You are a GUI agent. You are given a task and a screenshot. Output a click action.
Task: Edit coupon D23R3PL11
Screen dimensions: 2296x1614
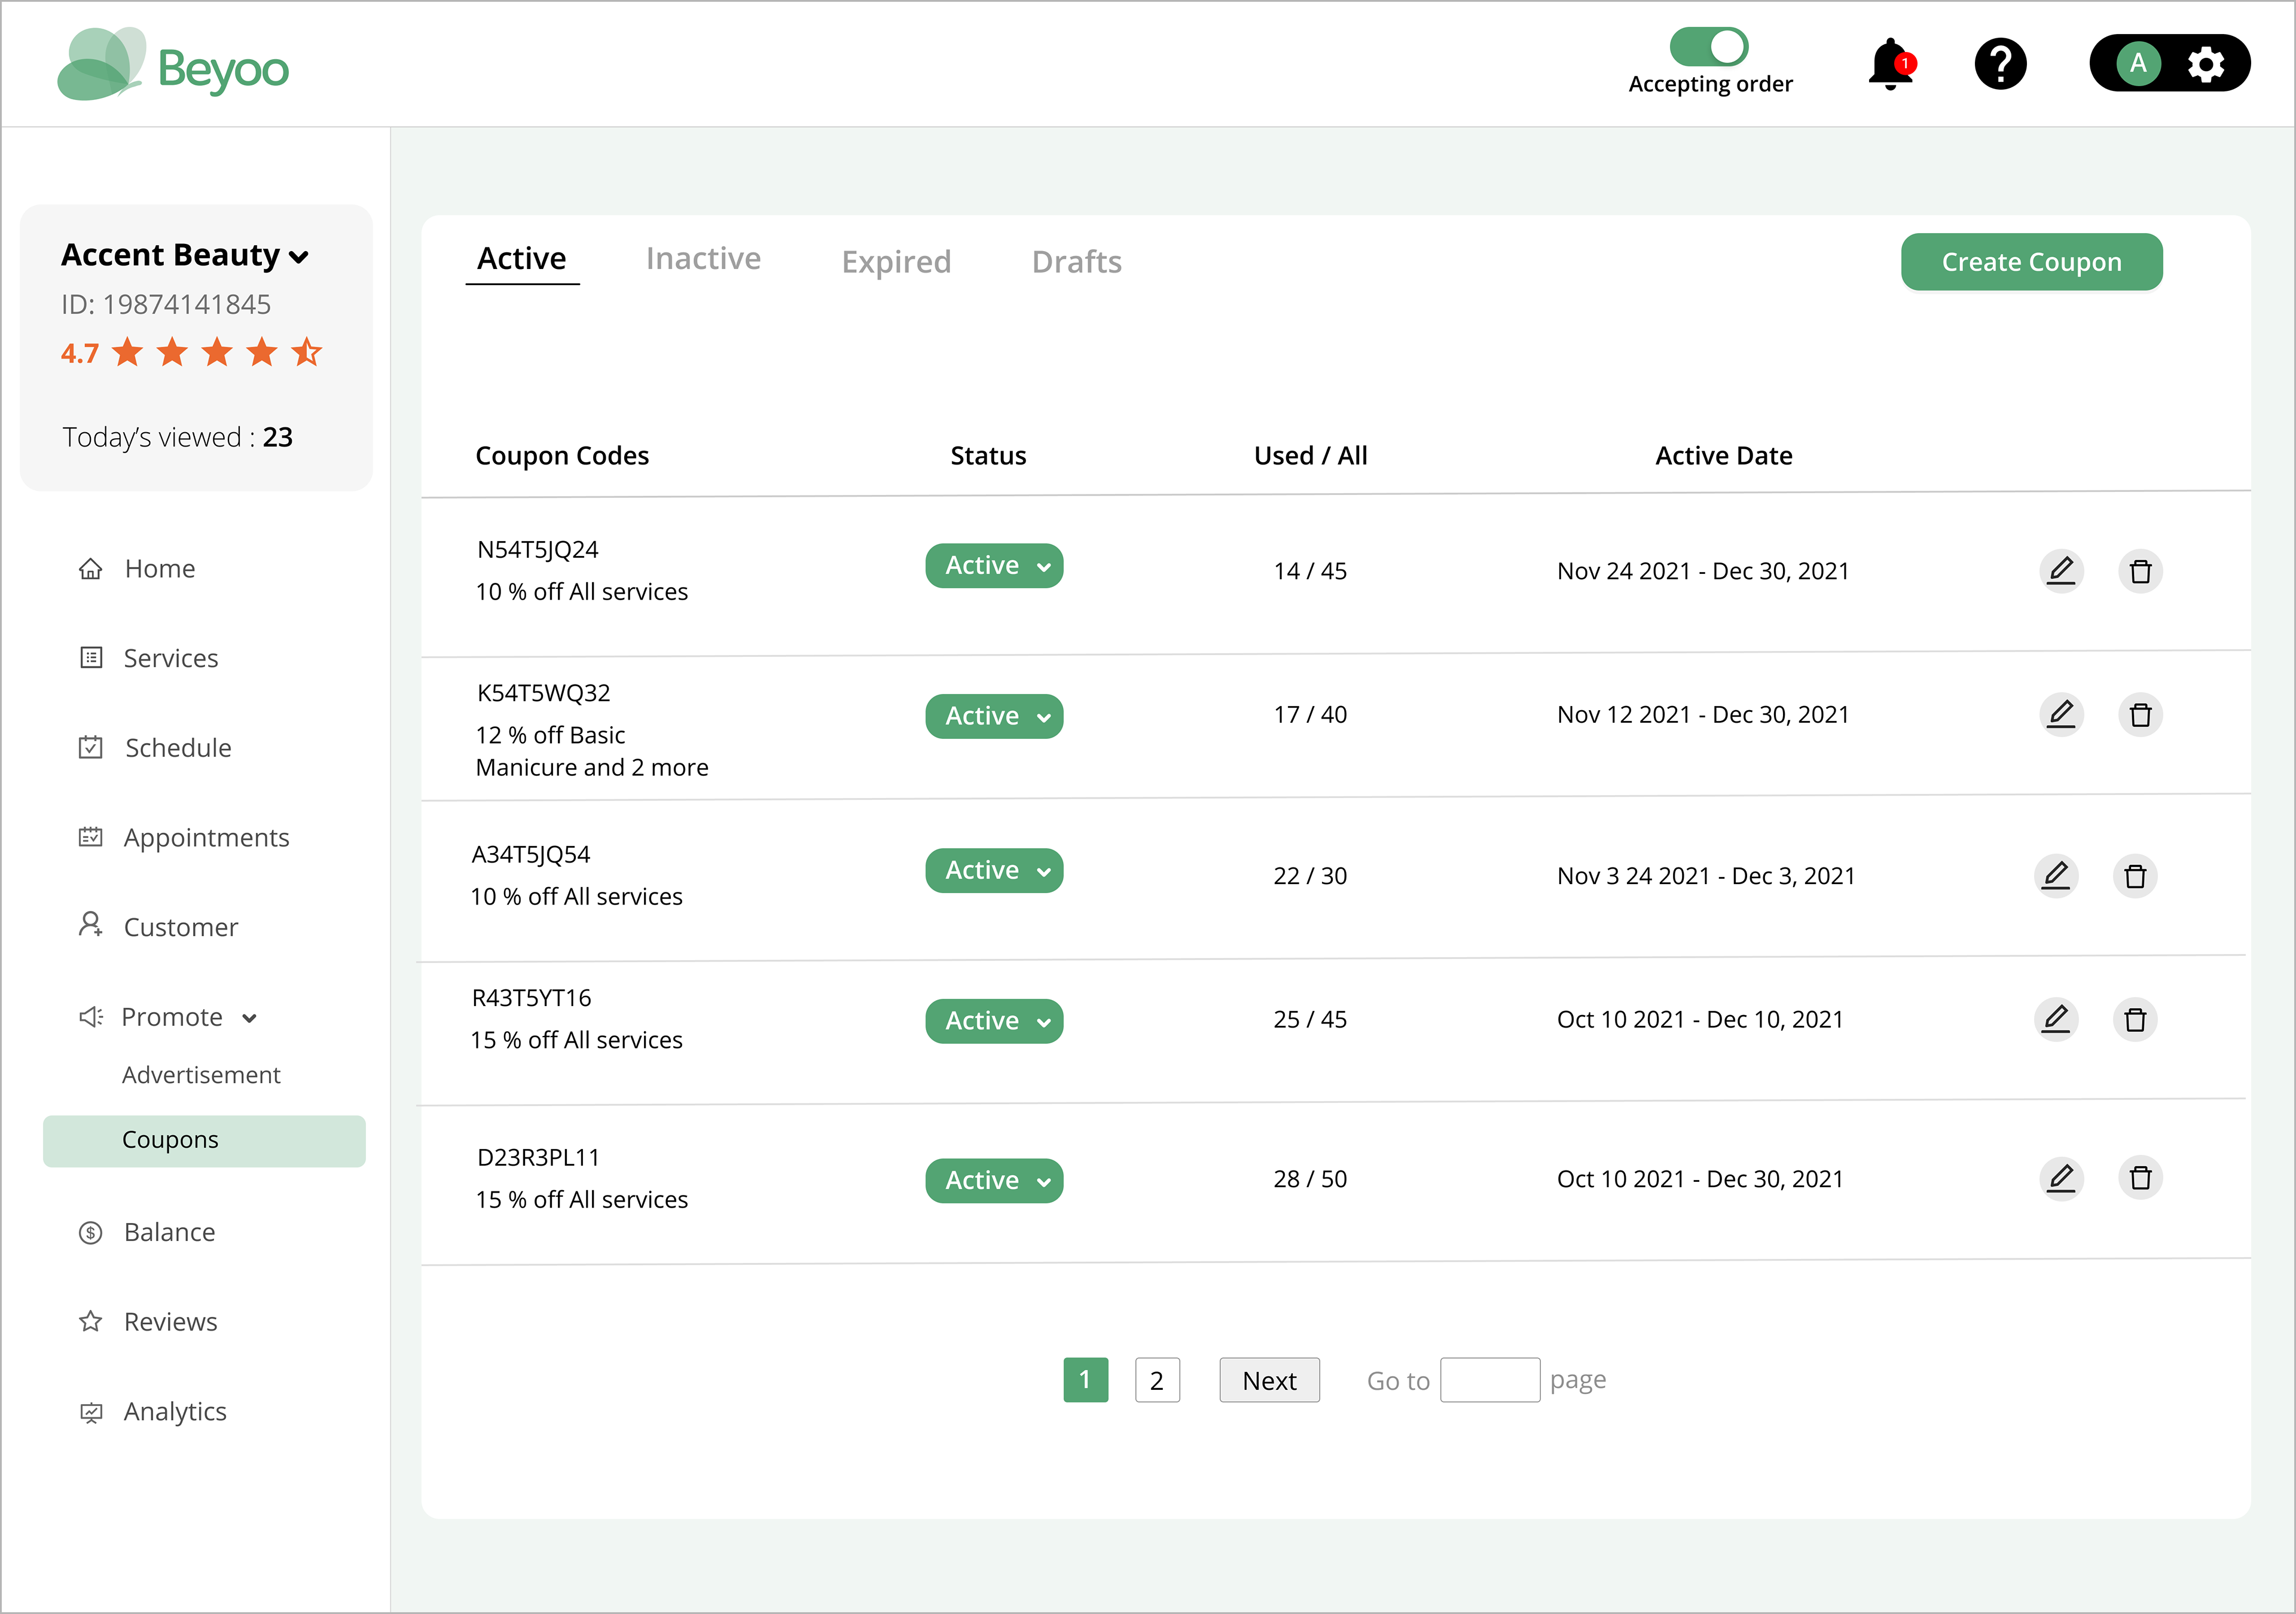tap(2061, 1178)
